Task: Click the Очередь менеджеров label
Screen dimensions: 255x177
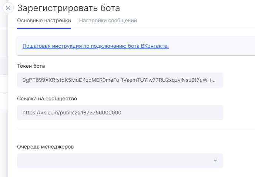Action: [46, 147]
